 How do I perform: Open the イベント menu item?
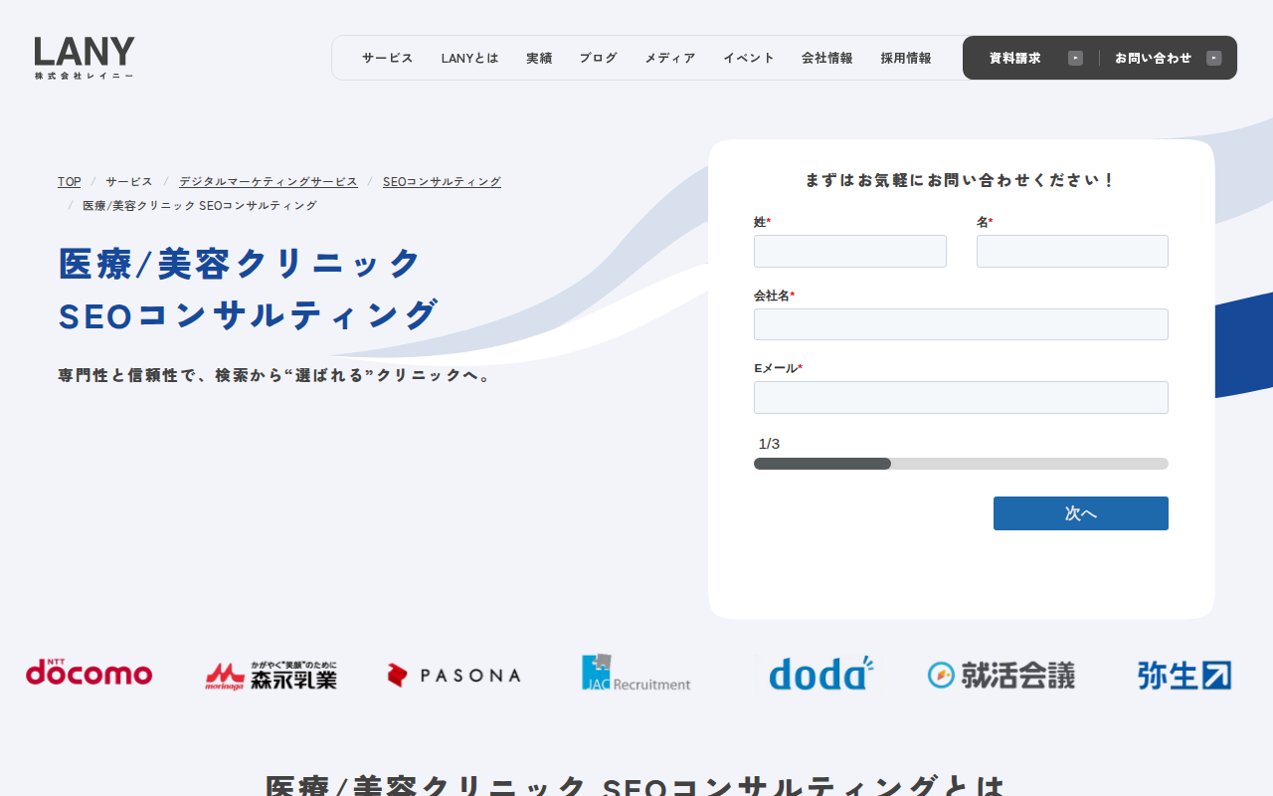click(749, 58)
